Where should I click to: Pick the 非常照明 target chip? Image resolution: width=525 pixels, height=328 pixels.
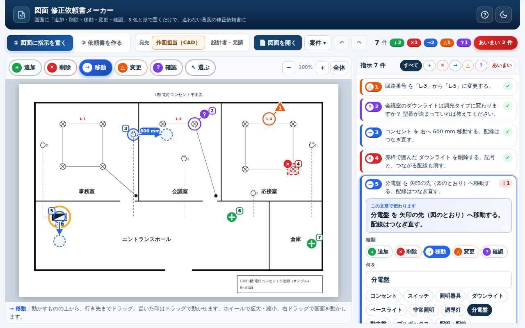[x=424, y=310]
